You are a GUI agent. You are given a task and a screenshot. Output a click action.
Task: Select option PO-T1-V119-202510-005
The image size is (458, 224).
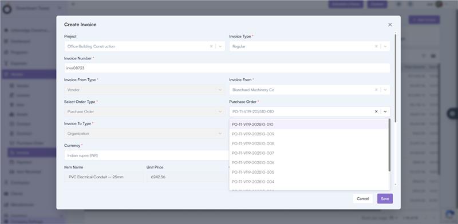click(x=309, y=172)
